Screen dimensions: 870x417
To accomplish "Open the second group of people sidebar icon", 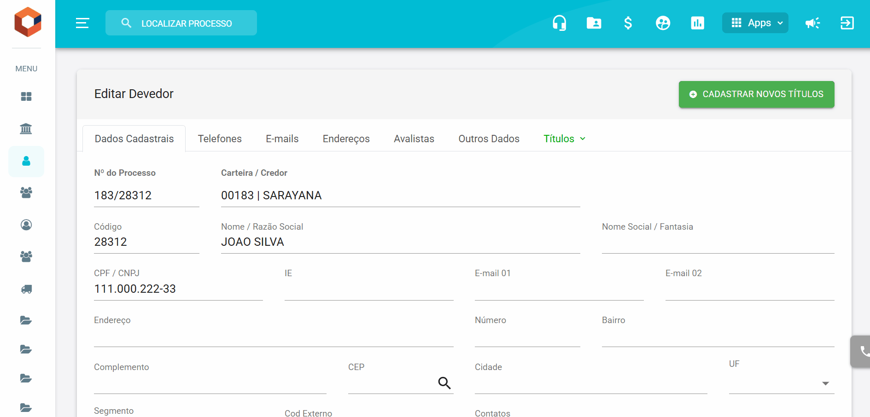I will click(x=26, y=256).
